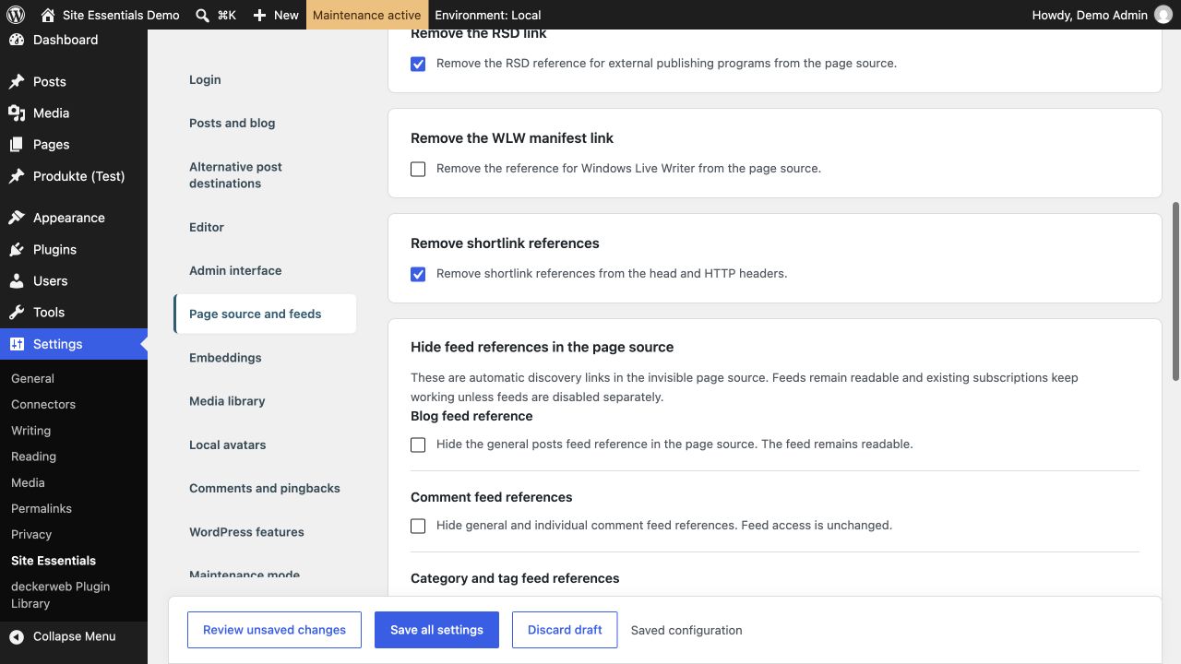Click the Collapse Menu arrow icon

click(17, 636)
